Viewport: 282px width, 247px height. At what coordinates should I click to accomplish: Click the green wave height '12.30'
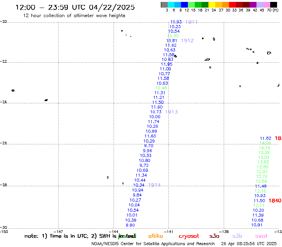[173, 36]
